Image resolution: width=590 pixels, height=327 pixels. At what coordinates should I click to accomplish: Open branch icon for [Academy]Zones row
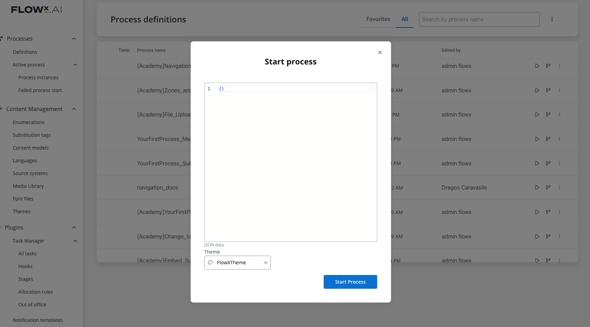tap(548, 90)
